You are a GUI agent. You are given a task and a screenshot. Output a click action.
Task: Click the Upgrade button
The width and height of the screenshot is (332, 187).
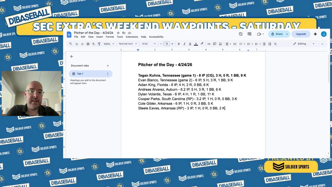tap(301, 34)
